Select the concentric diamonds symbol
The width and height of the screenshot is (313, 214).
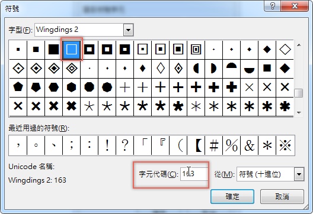click(x=72, y=69)
